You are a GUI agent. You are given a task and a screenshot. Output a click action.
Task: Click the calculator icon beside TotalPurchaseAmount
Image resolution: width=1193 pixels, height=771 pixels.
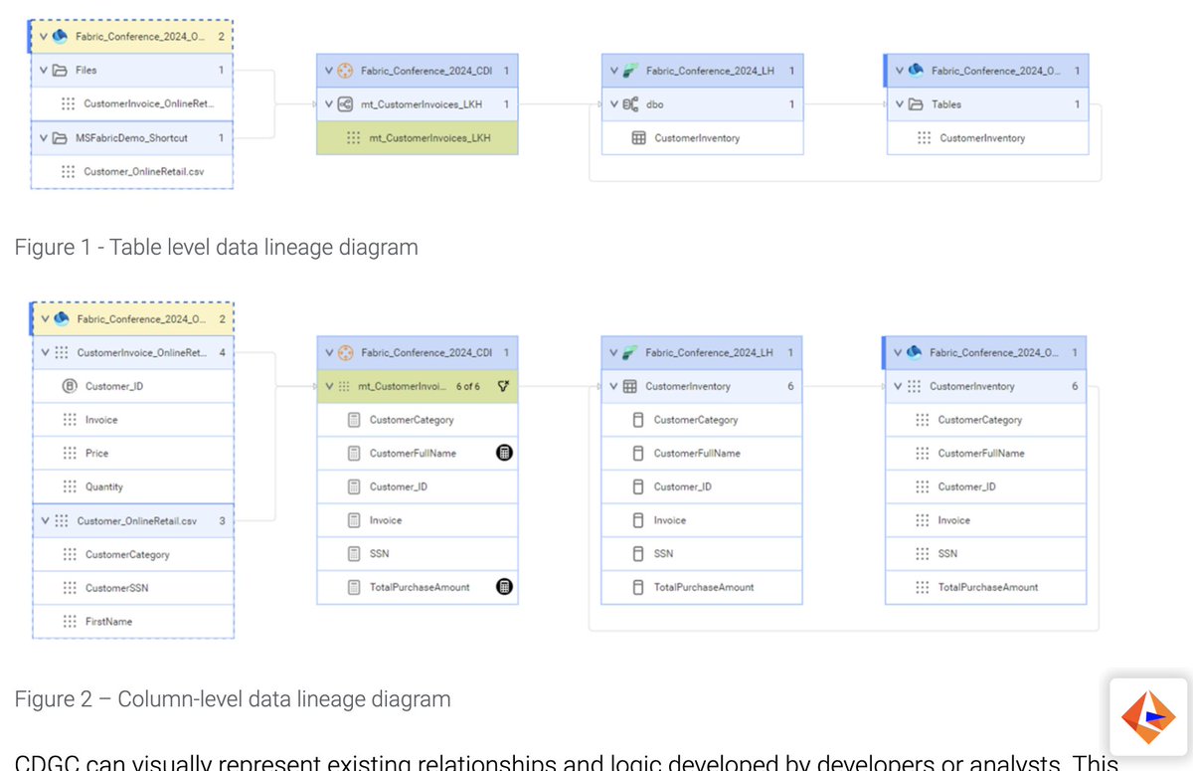pyautogui.click(x=504, y=587)
